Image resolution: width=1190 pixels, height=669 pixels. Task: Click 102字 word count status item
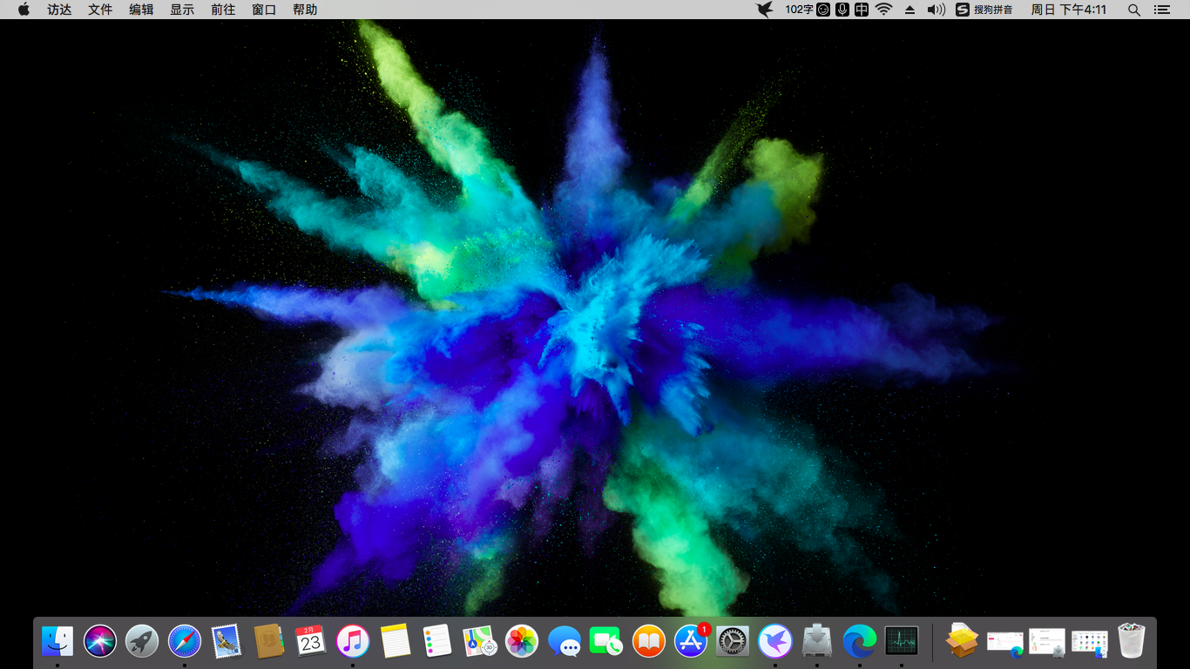(x=799, y=10)
